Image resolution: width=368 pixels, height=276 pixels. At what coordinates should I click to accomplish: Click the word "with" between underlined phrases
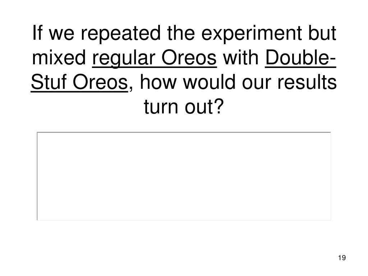pos(241,57)
